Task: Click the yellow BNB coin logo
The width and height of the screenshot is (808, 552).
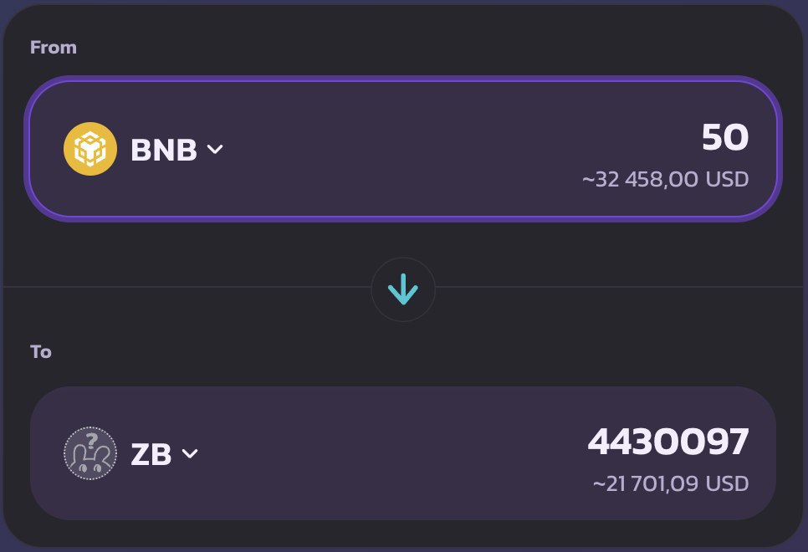Action: [90, 149]
